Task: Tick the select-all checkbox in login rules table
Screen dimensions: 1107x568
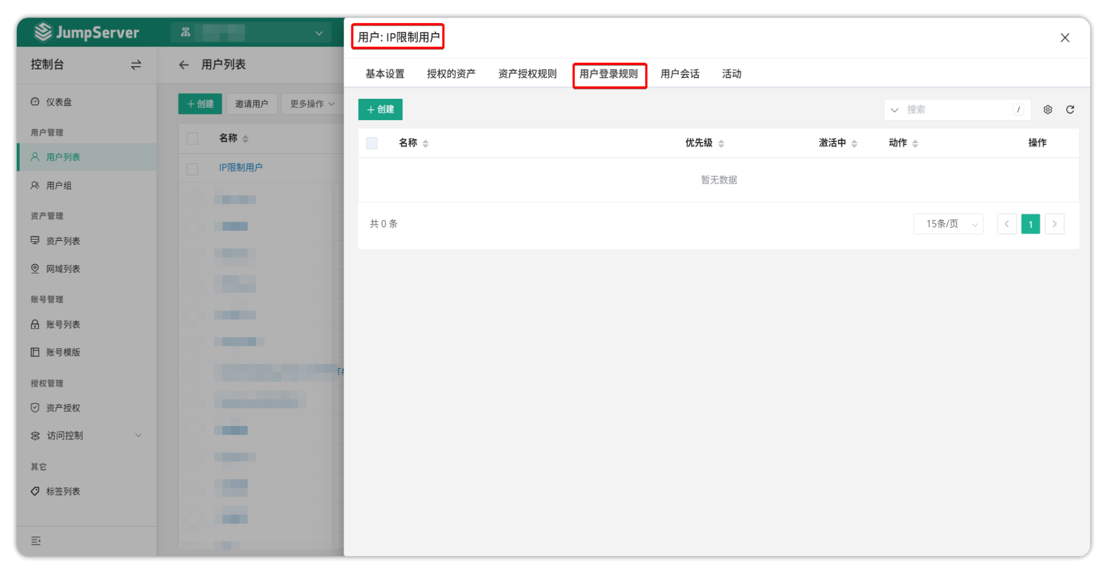Action: pos(372,143)
